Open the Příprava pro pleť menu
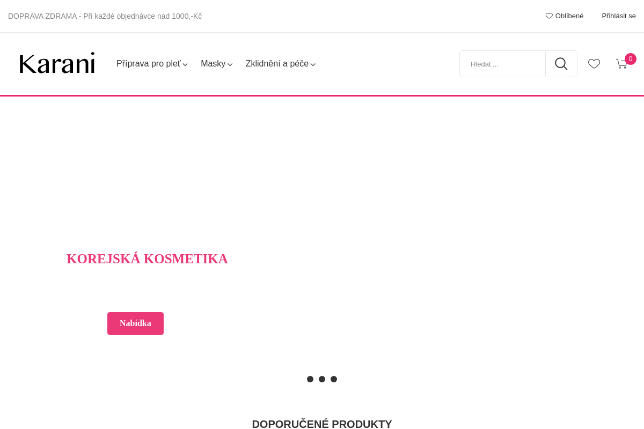 [149, 64]
